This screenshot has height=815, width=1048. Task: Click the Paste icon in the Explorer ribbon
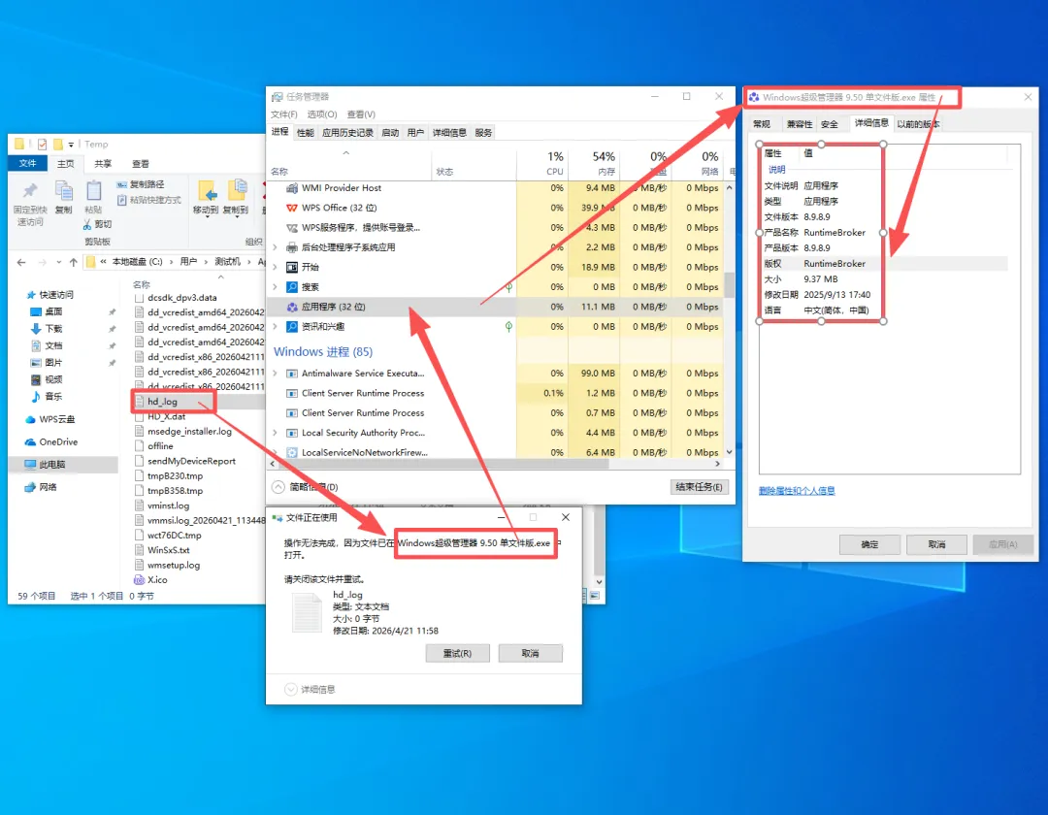pos(93,192)
